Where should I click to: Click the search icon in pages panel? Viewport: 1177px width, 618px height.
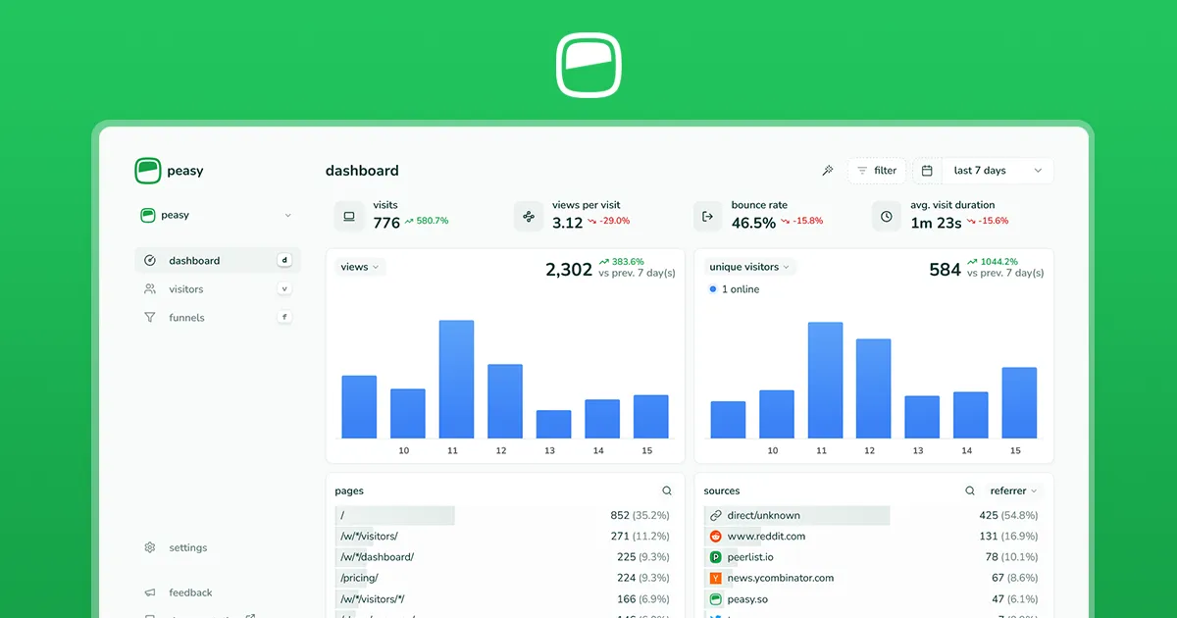(667, 490)
